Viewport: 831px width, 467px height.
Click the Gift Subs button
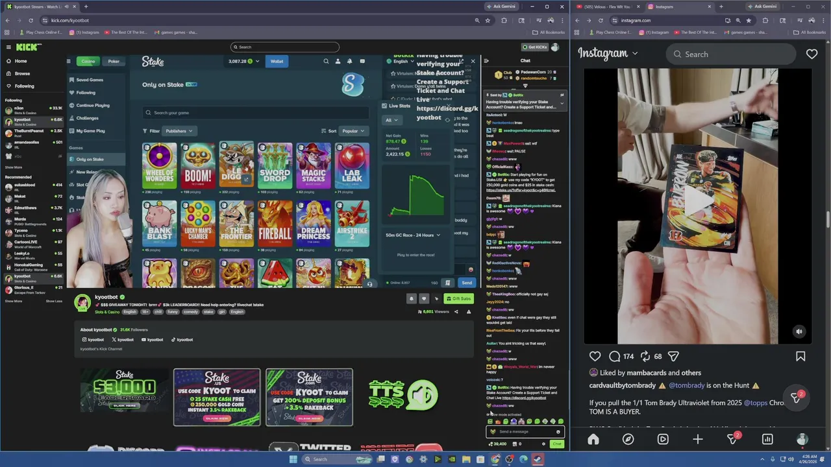pyautogui.click(x=458, y=298)
